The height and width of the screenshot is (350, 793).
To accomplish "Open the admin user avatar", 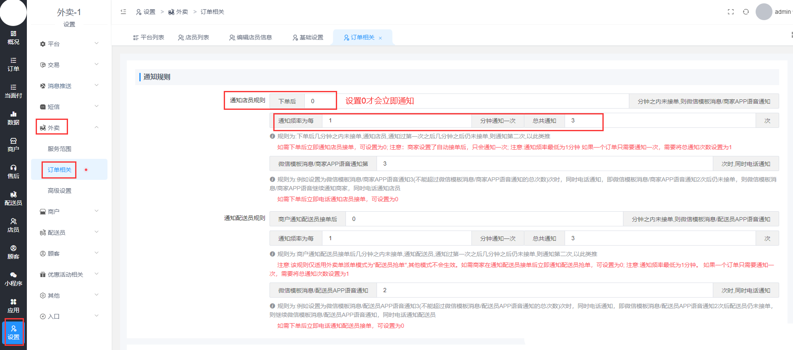I will 764,12.
